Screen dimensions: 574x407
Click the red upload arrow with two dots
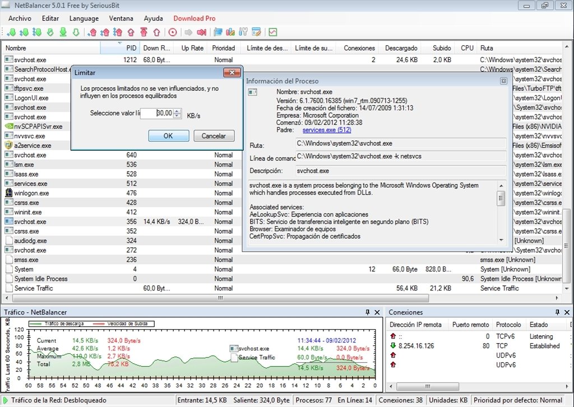pos(105,32)
